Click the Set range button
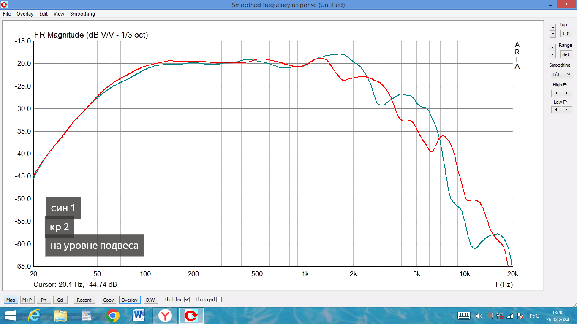 point(566,54)
